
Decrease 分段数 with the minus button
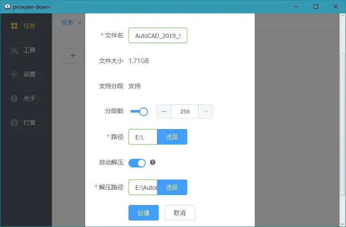pyautogui.click(x=164, y=111)
